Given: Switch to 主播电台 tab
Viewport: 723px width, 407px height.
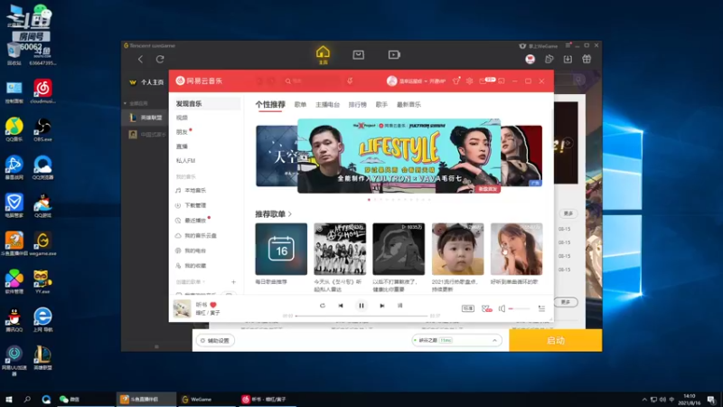Looking at the screenshot, I should pyautogui.click(x=327, y=105).
